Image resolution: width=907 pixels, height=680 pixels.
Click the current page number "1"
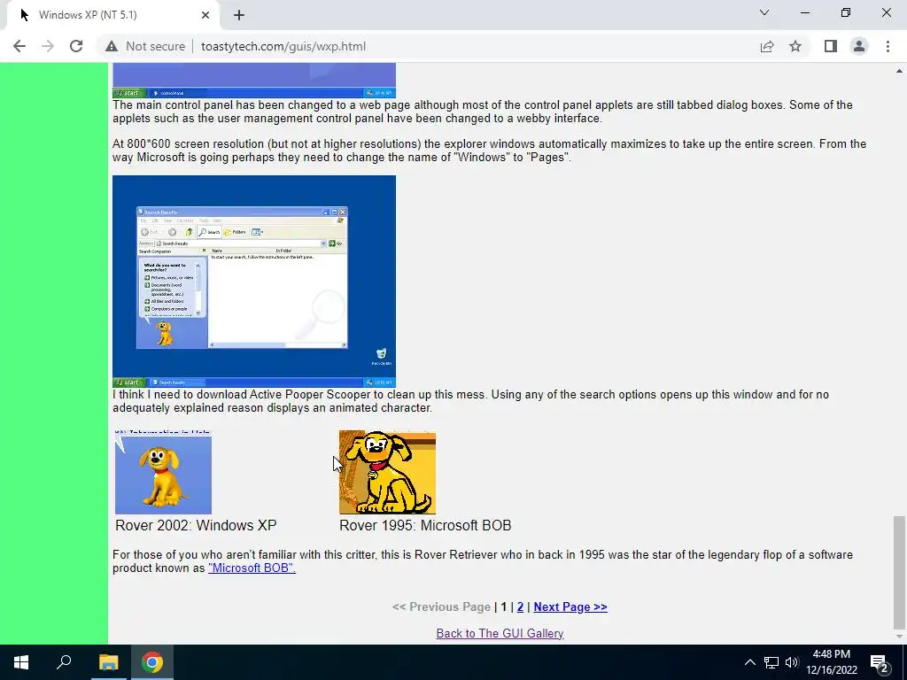point(503,607)
